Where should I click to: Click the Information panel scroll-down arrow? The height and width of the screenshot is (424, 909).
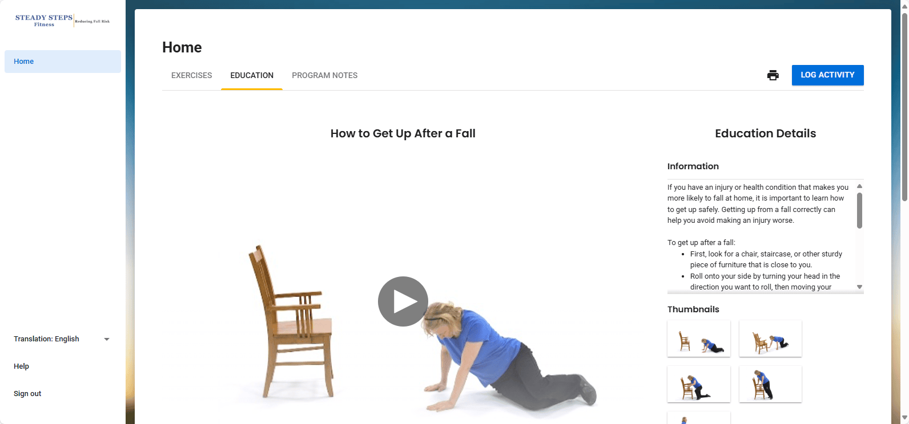tap(859, 287)
